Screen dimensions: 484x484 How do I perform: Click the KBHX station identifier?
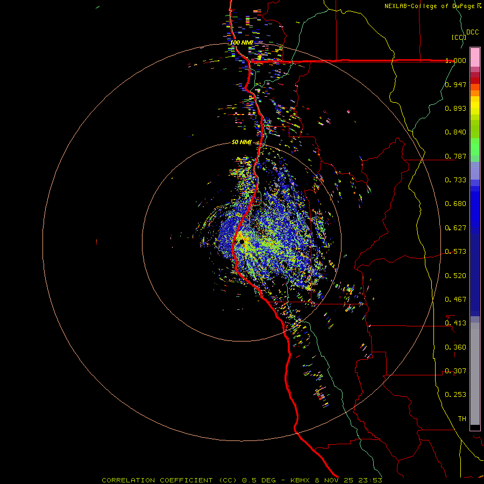(300, 480)
